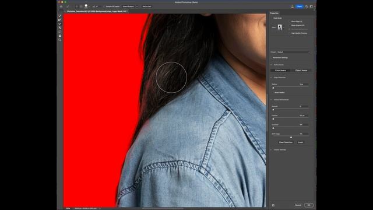The image size is (373, 210).
Task: Open the Properties panel tab
Action: click(x=275, y=13)
